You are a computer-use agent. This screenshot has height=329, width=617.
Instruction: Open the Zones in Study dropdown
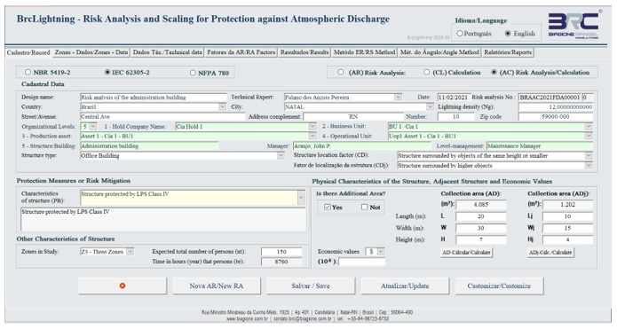(130, 252)
